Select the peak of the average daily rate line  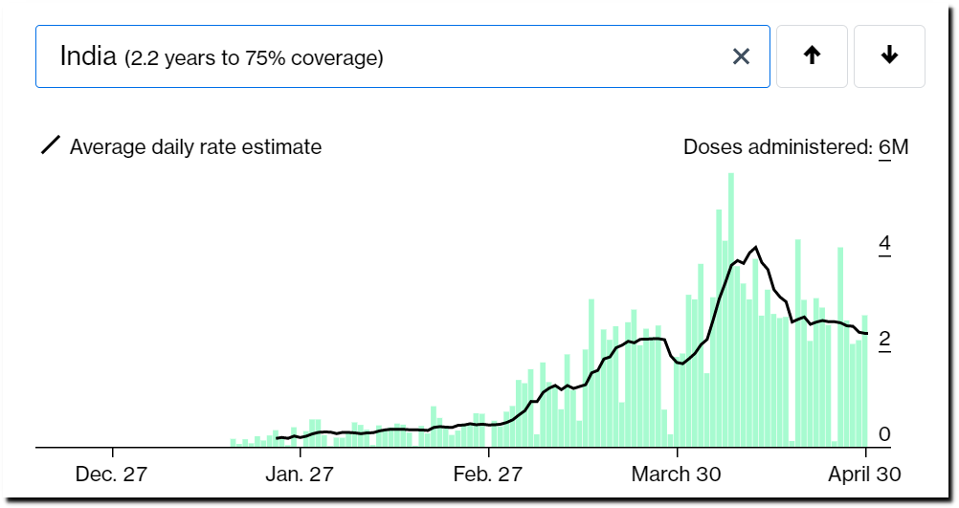756,247
